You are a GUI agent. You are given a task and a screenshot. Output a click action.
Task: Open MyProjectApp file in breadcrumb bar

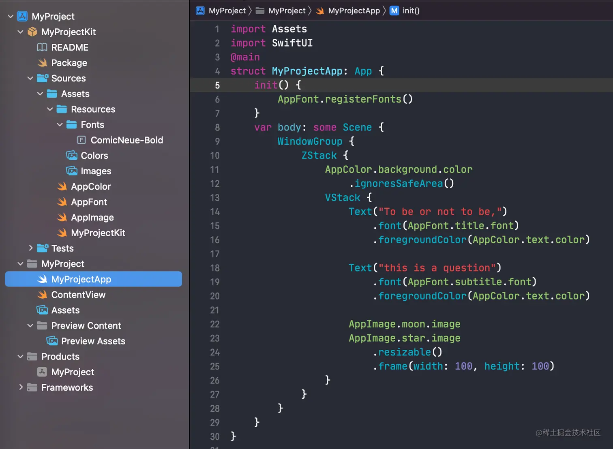pos(348,11)
